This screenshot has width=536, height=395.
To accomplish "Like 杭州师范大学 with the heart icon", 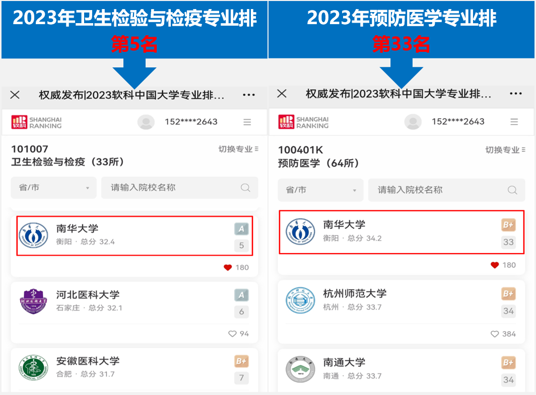I will (494, 334).
